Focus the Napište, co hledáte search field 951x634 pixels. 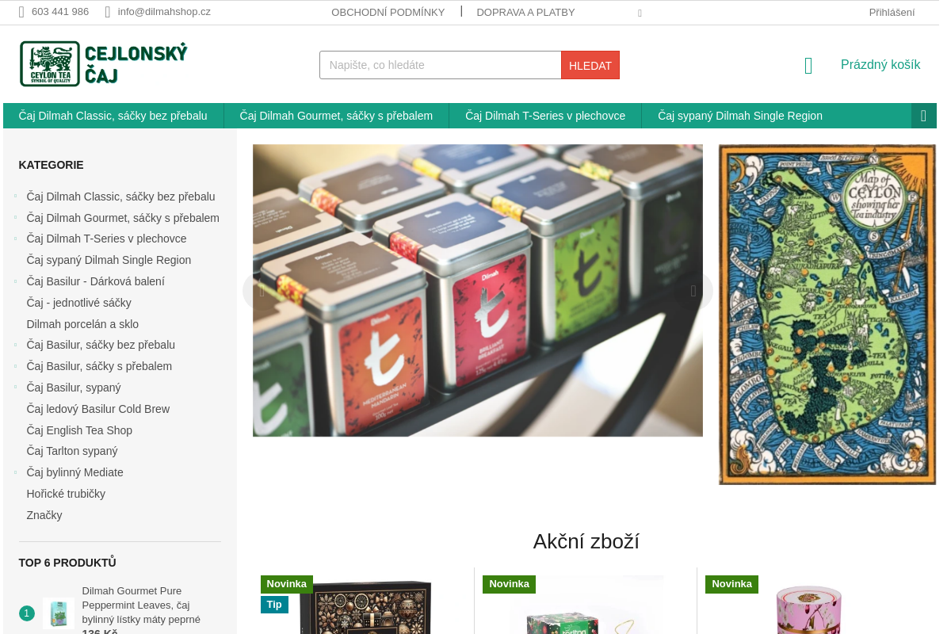(441, 65)
